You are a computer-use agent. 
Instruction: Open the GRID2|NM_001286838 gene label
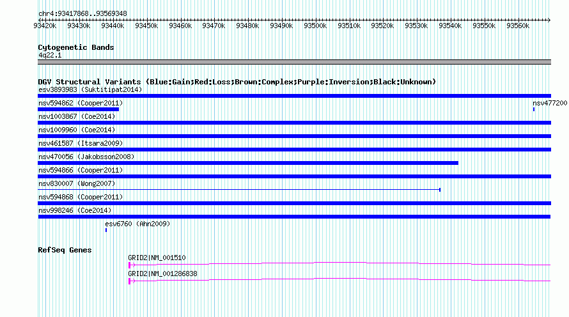coord(162,274)
